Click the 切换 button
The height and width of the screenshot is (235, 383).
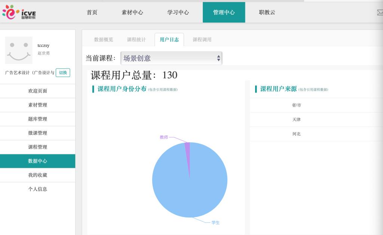coord(63,73)
